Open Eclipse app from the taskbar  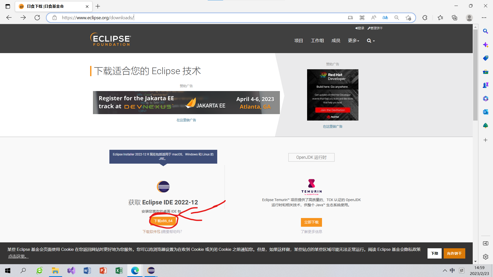[x=151, y=270]
